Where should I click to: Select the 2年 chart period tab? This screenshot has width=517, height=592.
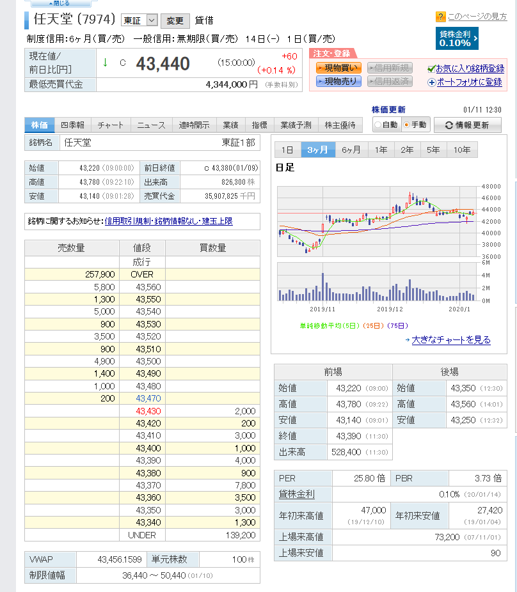pos(407,150)
